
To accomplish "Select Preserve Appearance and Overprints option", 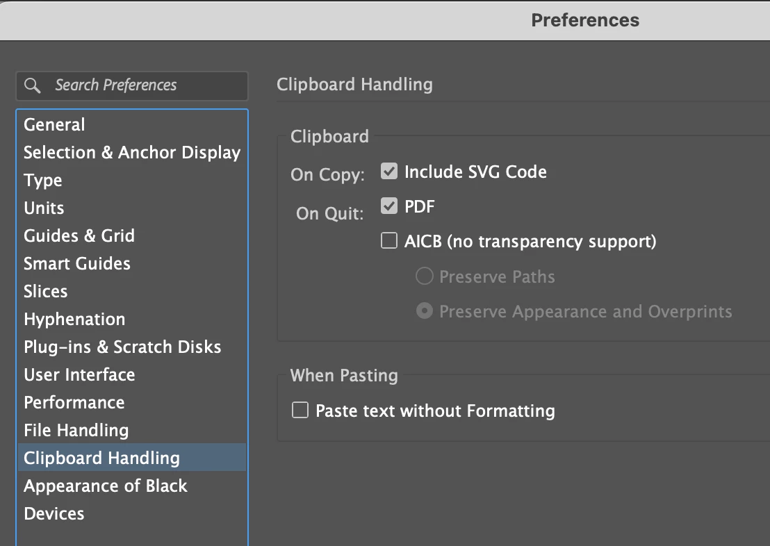I will 424,311.
